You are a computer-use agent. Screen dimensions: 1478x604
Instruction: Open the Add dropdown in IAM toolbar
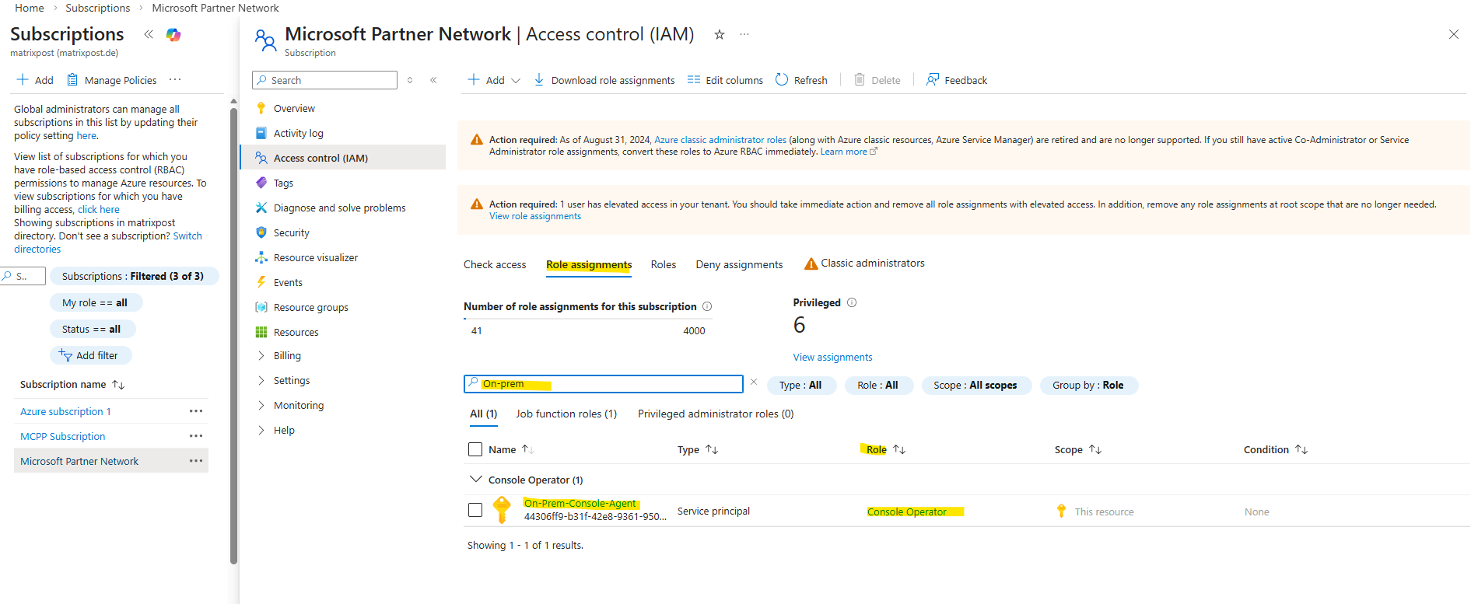[x=495, y=80]
